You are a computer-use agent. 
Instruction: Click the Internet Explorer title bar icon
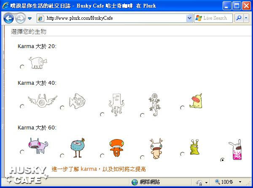[5, 5]
